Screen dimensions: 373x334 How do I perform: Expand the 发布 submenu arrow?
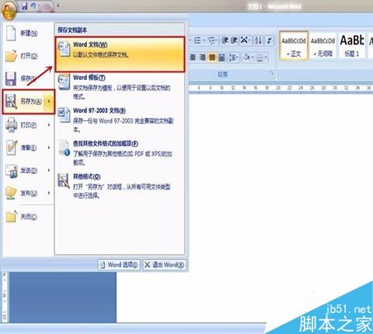49,193
